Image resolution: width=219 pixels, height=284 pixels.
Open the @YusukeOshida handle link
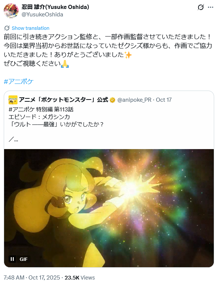42,15
